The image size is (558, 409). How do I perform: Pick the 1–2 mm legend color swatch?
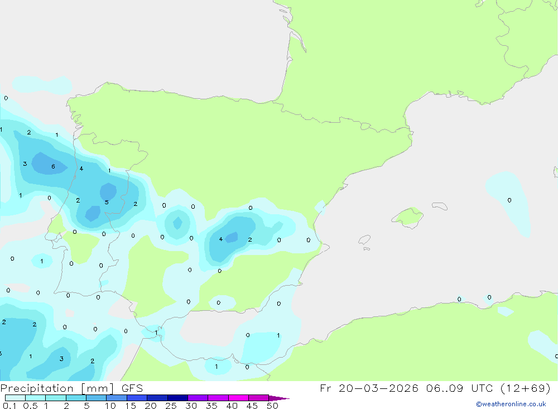56,398
